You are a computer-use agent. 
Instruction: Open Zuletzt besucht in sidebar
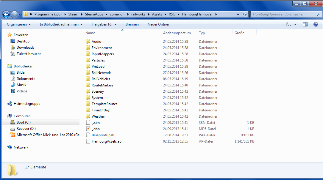(29, 54)
